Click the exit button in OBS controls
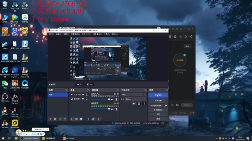Screen dimensions: 252x141 pos(158,119)
